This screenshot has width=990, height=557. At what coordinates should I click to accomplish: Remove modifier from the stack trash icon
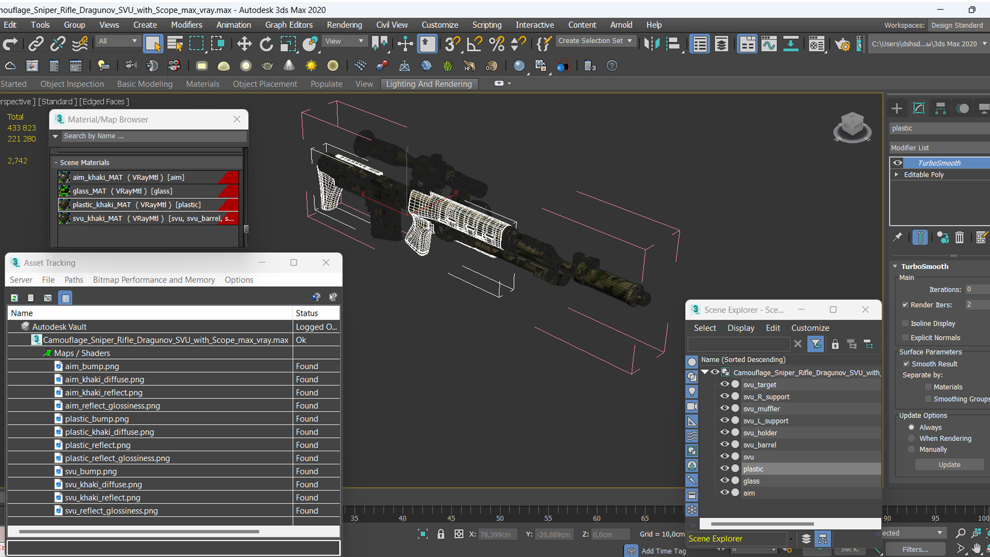959,237
